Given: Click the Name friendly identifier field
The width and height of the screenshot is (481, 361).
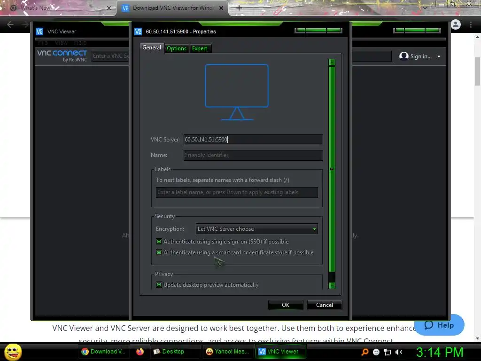Looking at the screenshot, I should pos(253,155).
